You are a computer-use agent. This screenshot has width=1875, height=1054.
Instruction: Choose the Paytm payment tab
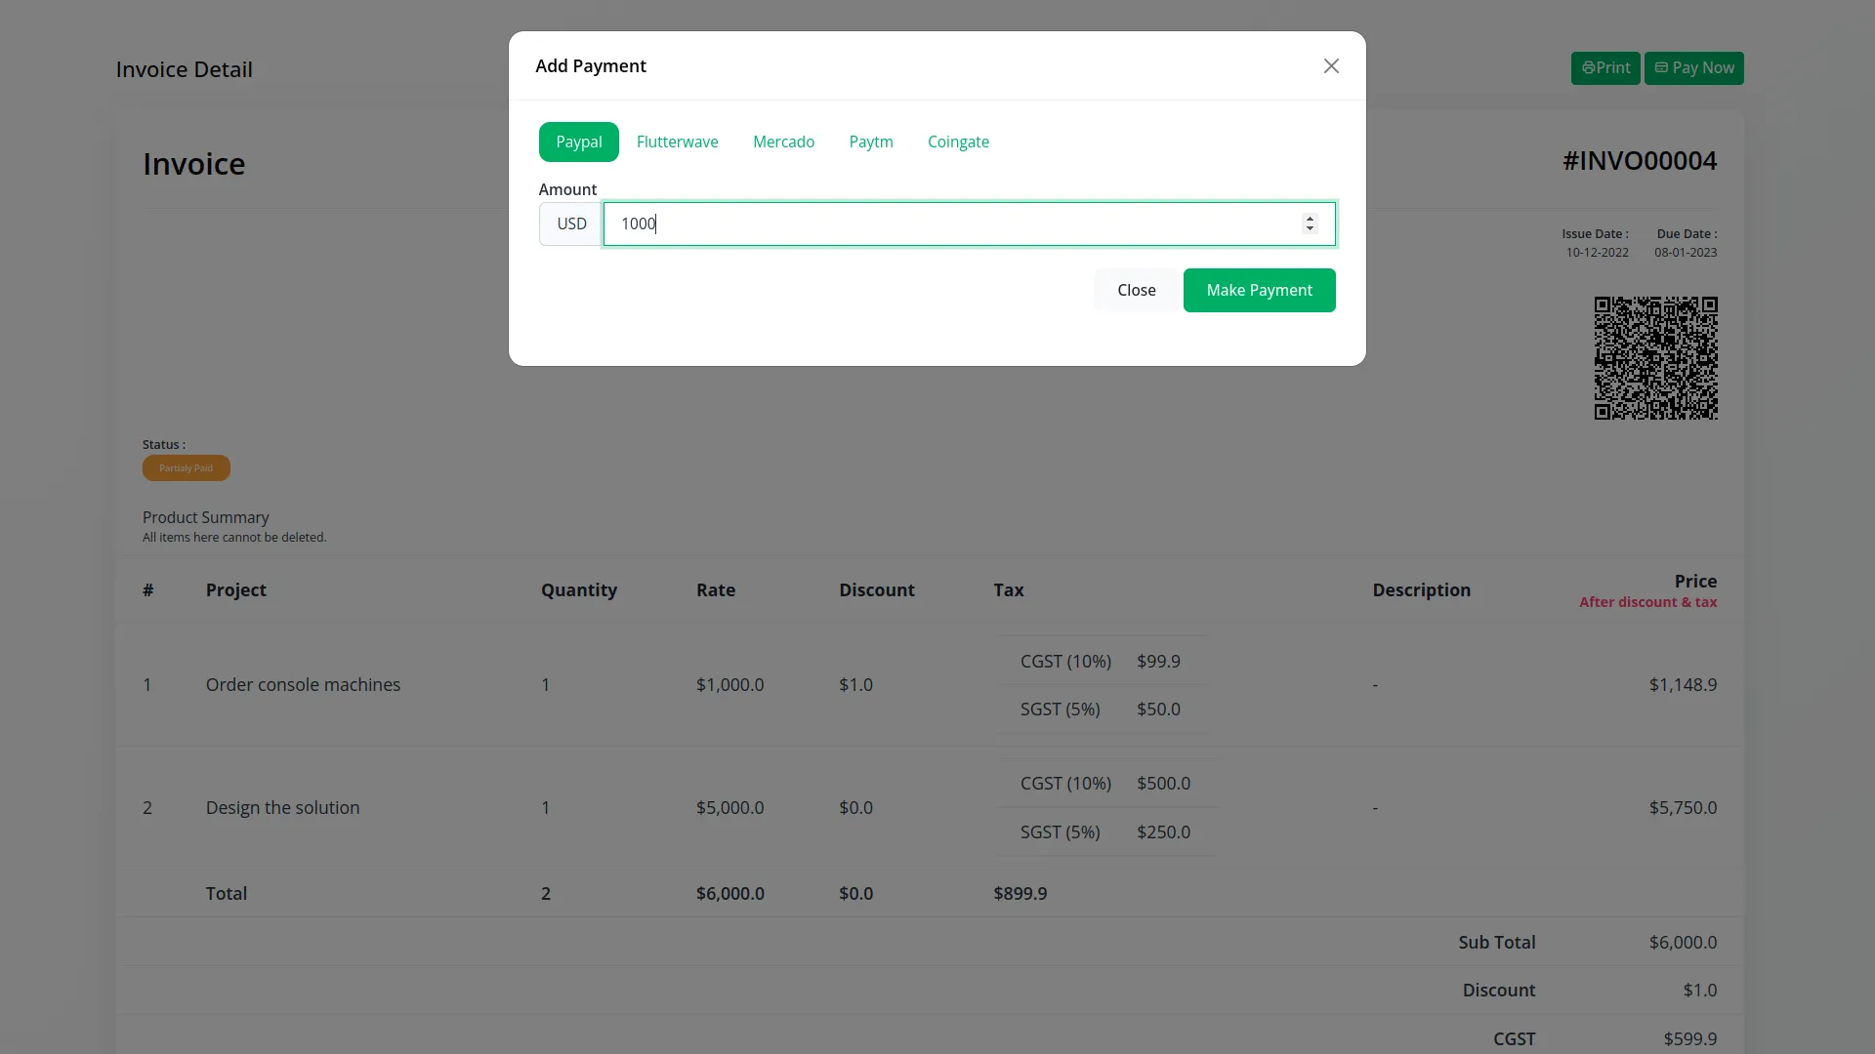tap(870, 142)
